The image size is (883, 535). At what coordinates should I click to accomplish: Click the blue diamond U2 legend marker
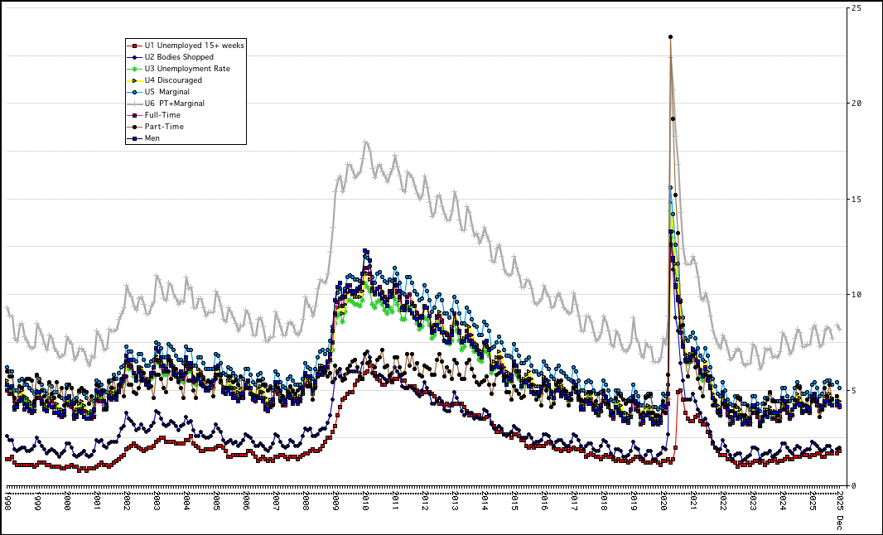pyautogui.click(x=133, y=57)
